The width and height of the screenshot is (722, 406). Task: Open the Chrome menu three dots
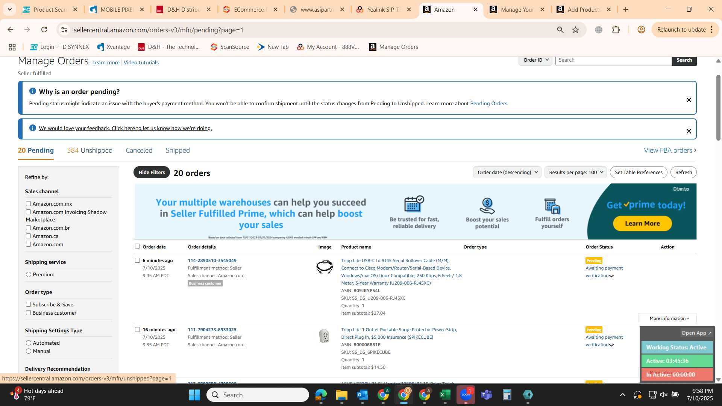coord(712,30)
